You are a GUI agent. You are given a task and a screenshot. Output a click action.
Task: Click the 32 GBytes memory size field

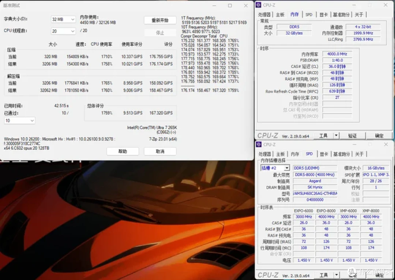coord(294,33)
